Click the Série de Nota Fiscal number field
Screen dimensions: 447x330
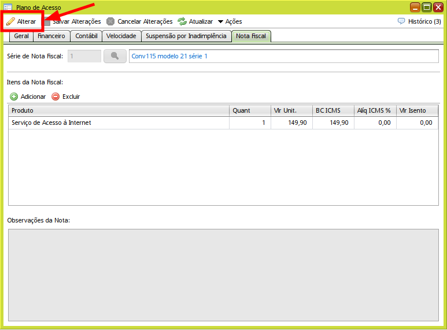(84, 56)
